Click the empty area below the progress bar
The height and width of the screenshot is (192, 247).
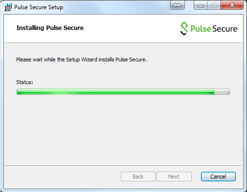pos(123,129)
